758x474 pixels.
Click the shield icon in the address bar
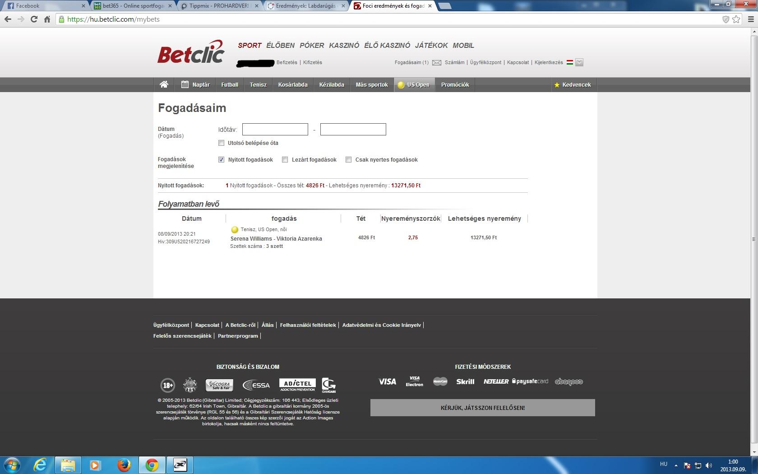tap(726, 19)
